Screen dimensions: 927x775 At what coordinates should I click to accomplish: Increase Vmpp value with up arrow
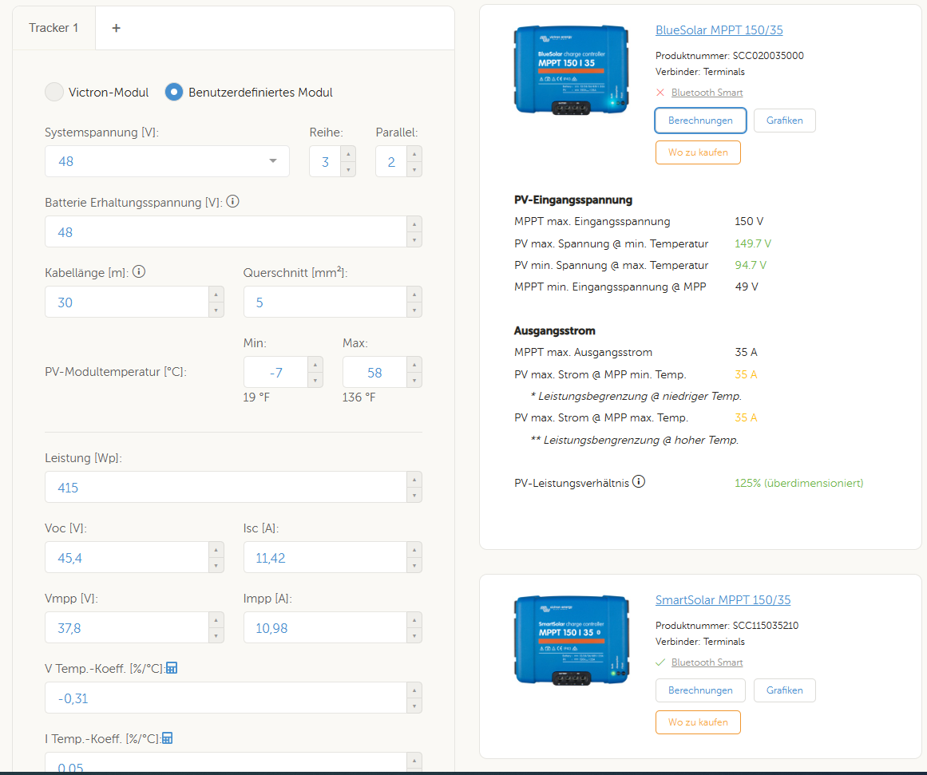[x=216, y=620]
